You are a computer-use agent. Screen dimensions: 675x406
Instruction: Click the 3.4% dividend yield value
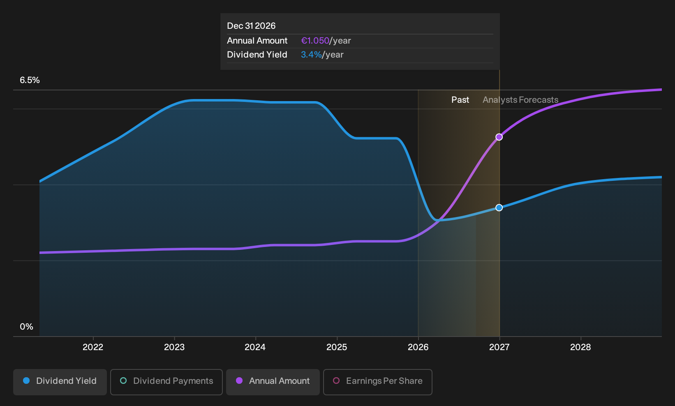pyautogui.click(x=311, y=55)
